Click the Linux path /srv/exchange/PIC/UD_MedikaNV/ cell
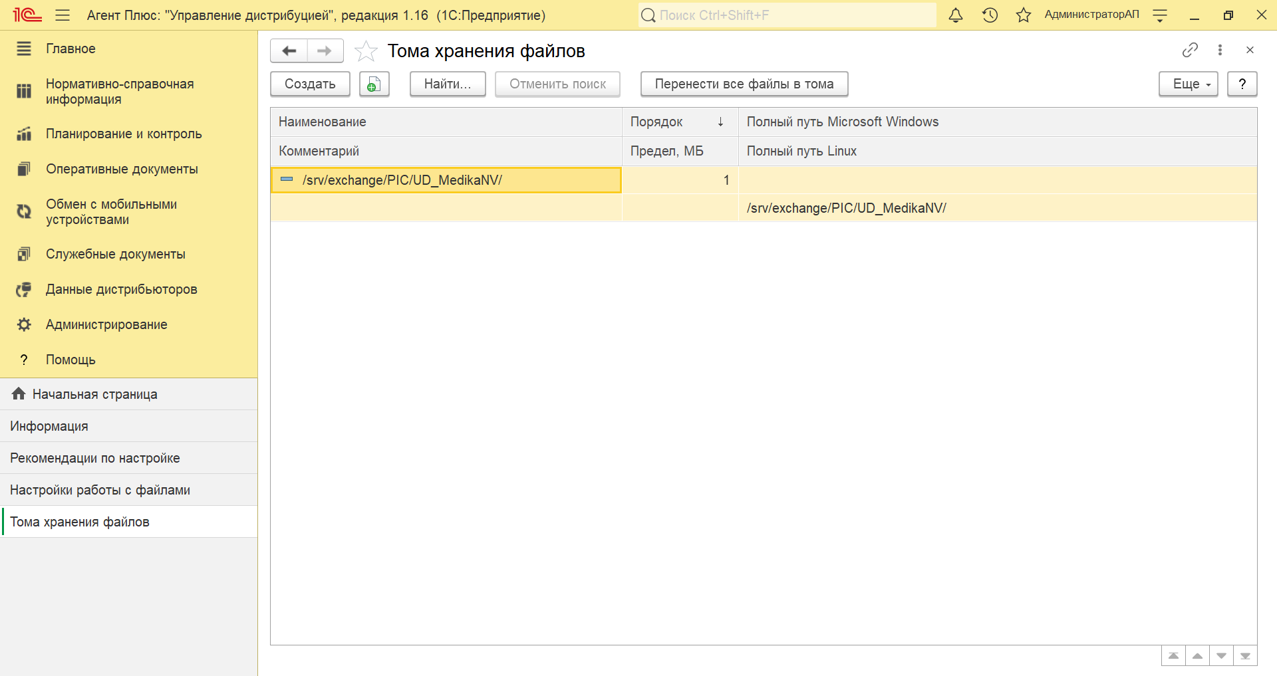 (998, 208)
